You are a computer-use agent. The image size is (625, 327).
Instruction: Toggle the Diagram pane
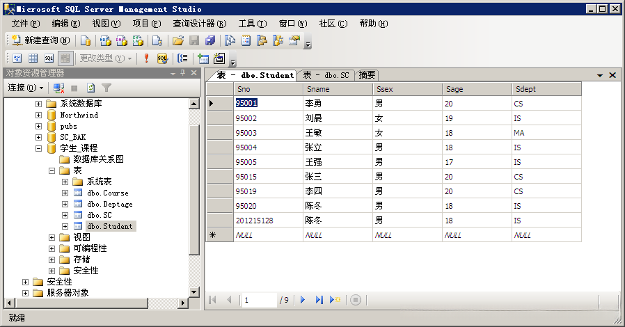pos(17,58)
